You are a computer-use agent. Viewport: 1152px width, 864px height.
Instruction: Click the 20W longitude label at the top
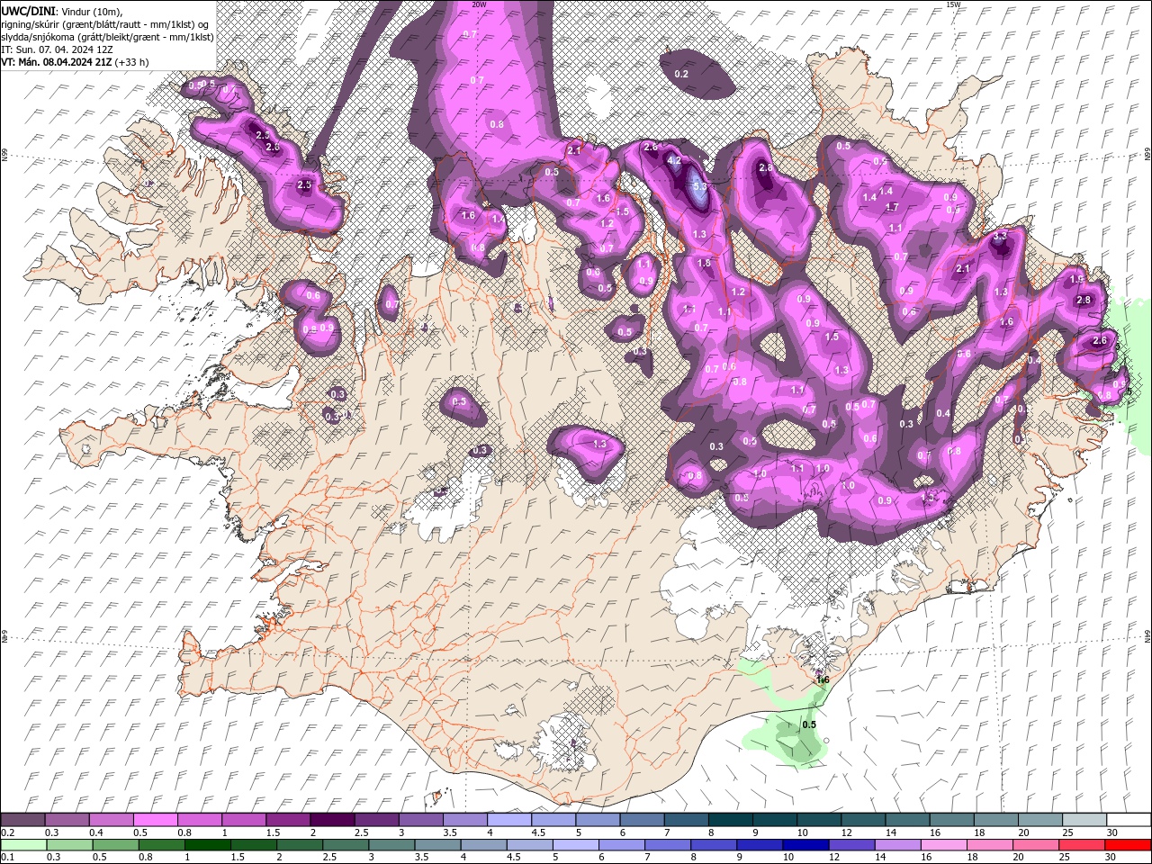click(x=479, y=4)
